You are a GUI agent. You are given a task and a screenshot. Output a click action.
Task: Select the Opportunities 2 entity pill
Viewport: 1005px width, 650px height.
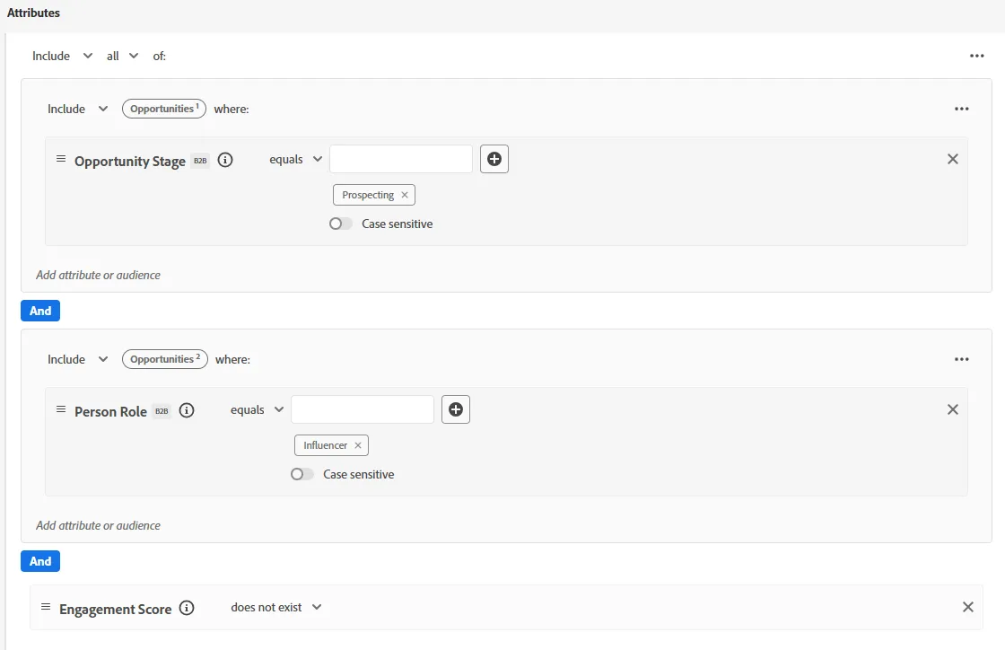pos(165,360)
